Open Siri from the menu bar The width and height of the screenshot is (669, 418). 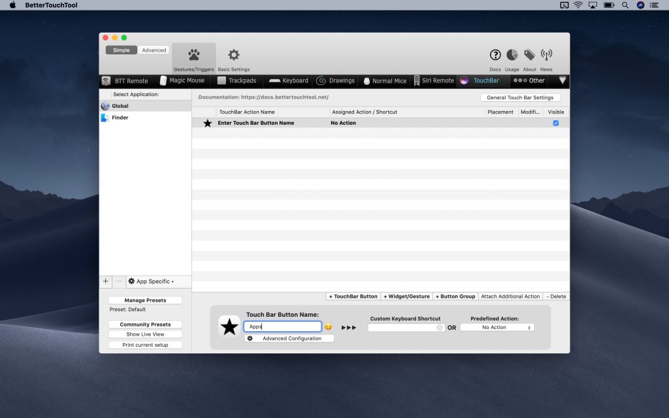[640, 5]
